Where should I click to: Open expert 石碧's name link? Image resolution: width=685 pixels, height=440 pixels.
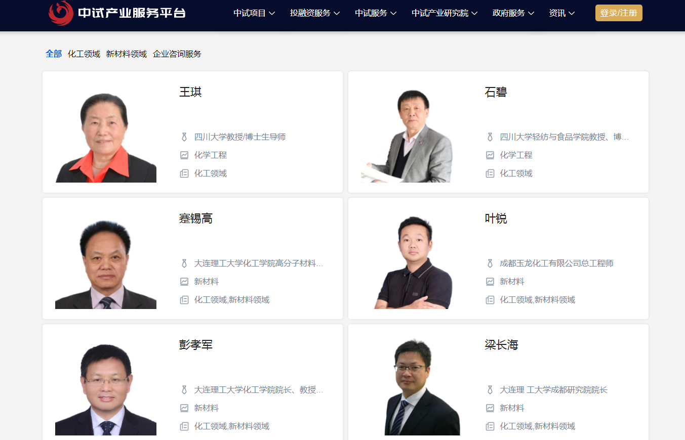(x=496, y=92)
